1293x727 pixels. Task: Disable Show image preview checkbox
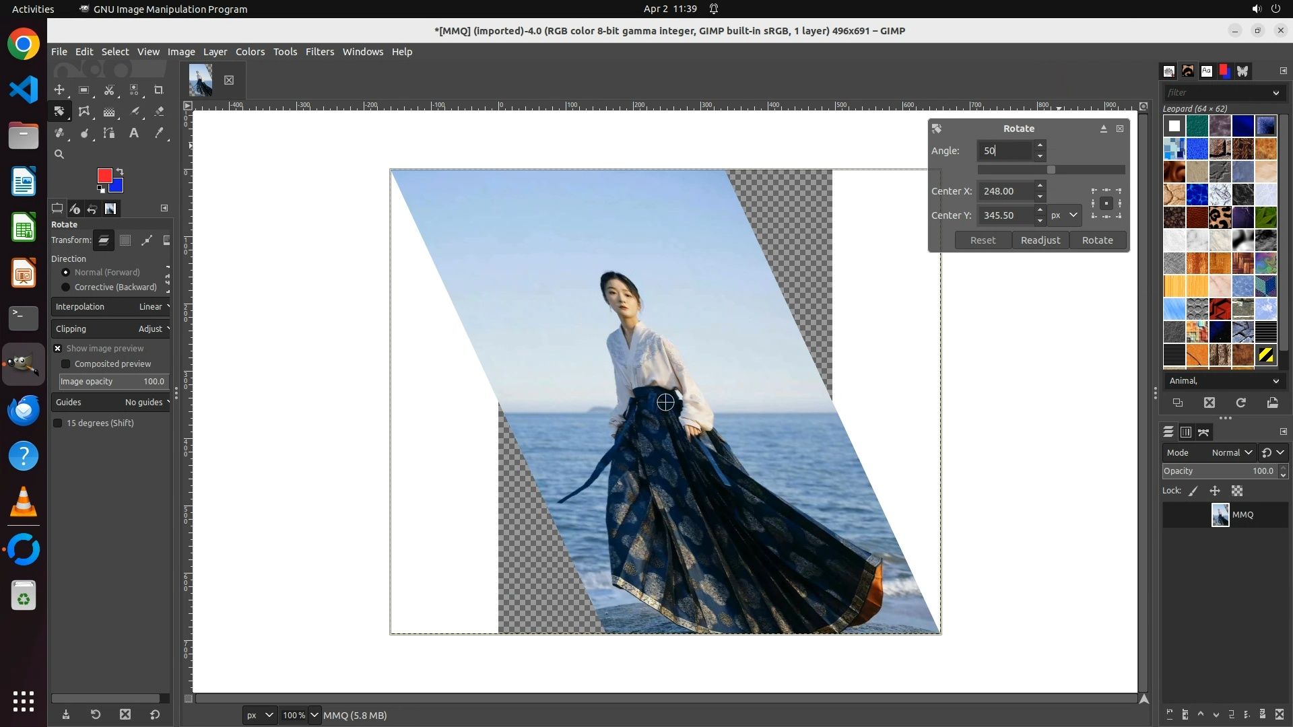click(58, 349)
